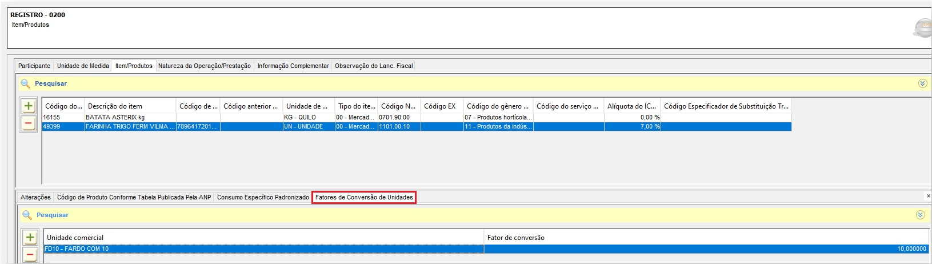932x264 pixels.
Task: Click the globe icon at top right
Action: tap(922, 27)
